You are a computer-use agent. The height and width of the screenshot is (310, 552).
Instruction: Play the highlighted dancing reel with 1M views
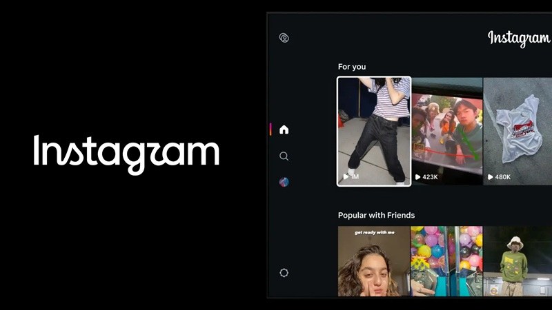point(374,131)
